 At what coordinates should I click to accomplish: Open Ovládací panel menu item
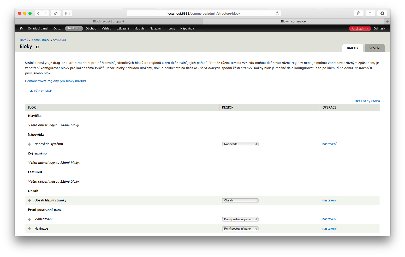pyautogui.click(x=38, y=28)
